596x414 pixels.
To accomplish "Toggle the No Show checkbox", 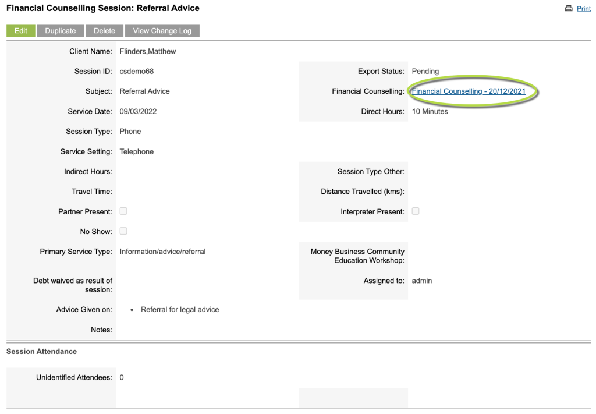I will tap(123, 231).
